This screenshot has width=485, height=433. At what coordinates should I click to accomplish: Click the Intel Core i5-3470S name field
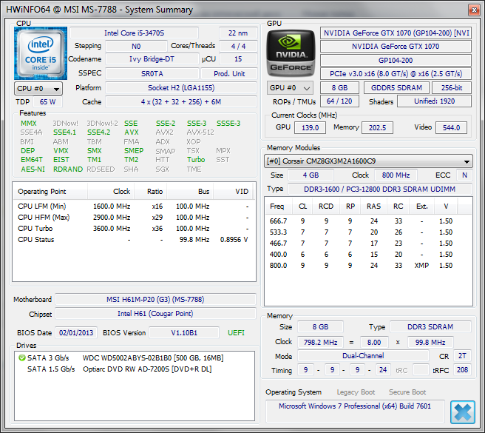pyautogui.click(x=135, y=33)
